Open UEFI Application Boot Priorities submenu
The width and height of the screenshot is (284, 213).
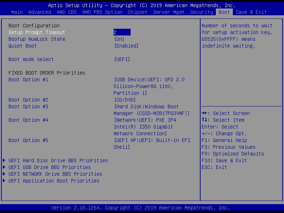(54, 181)
